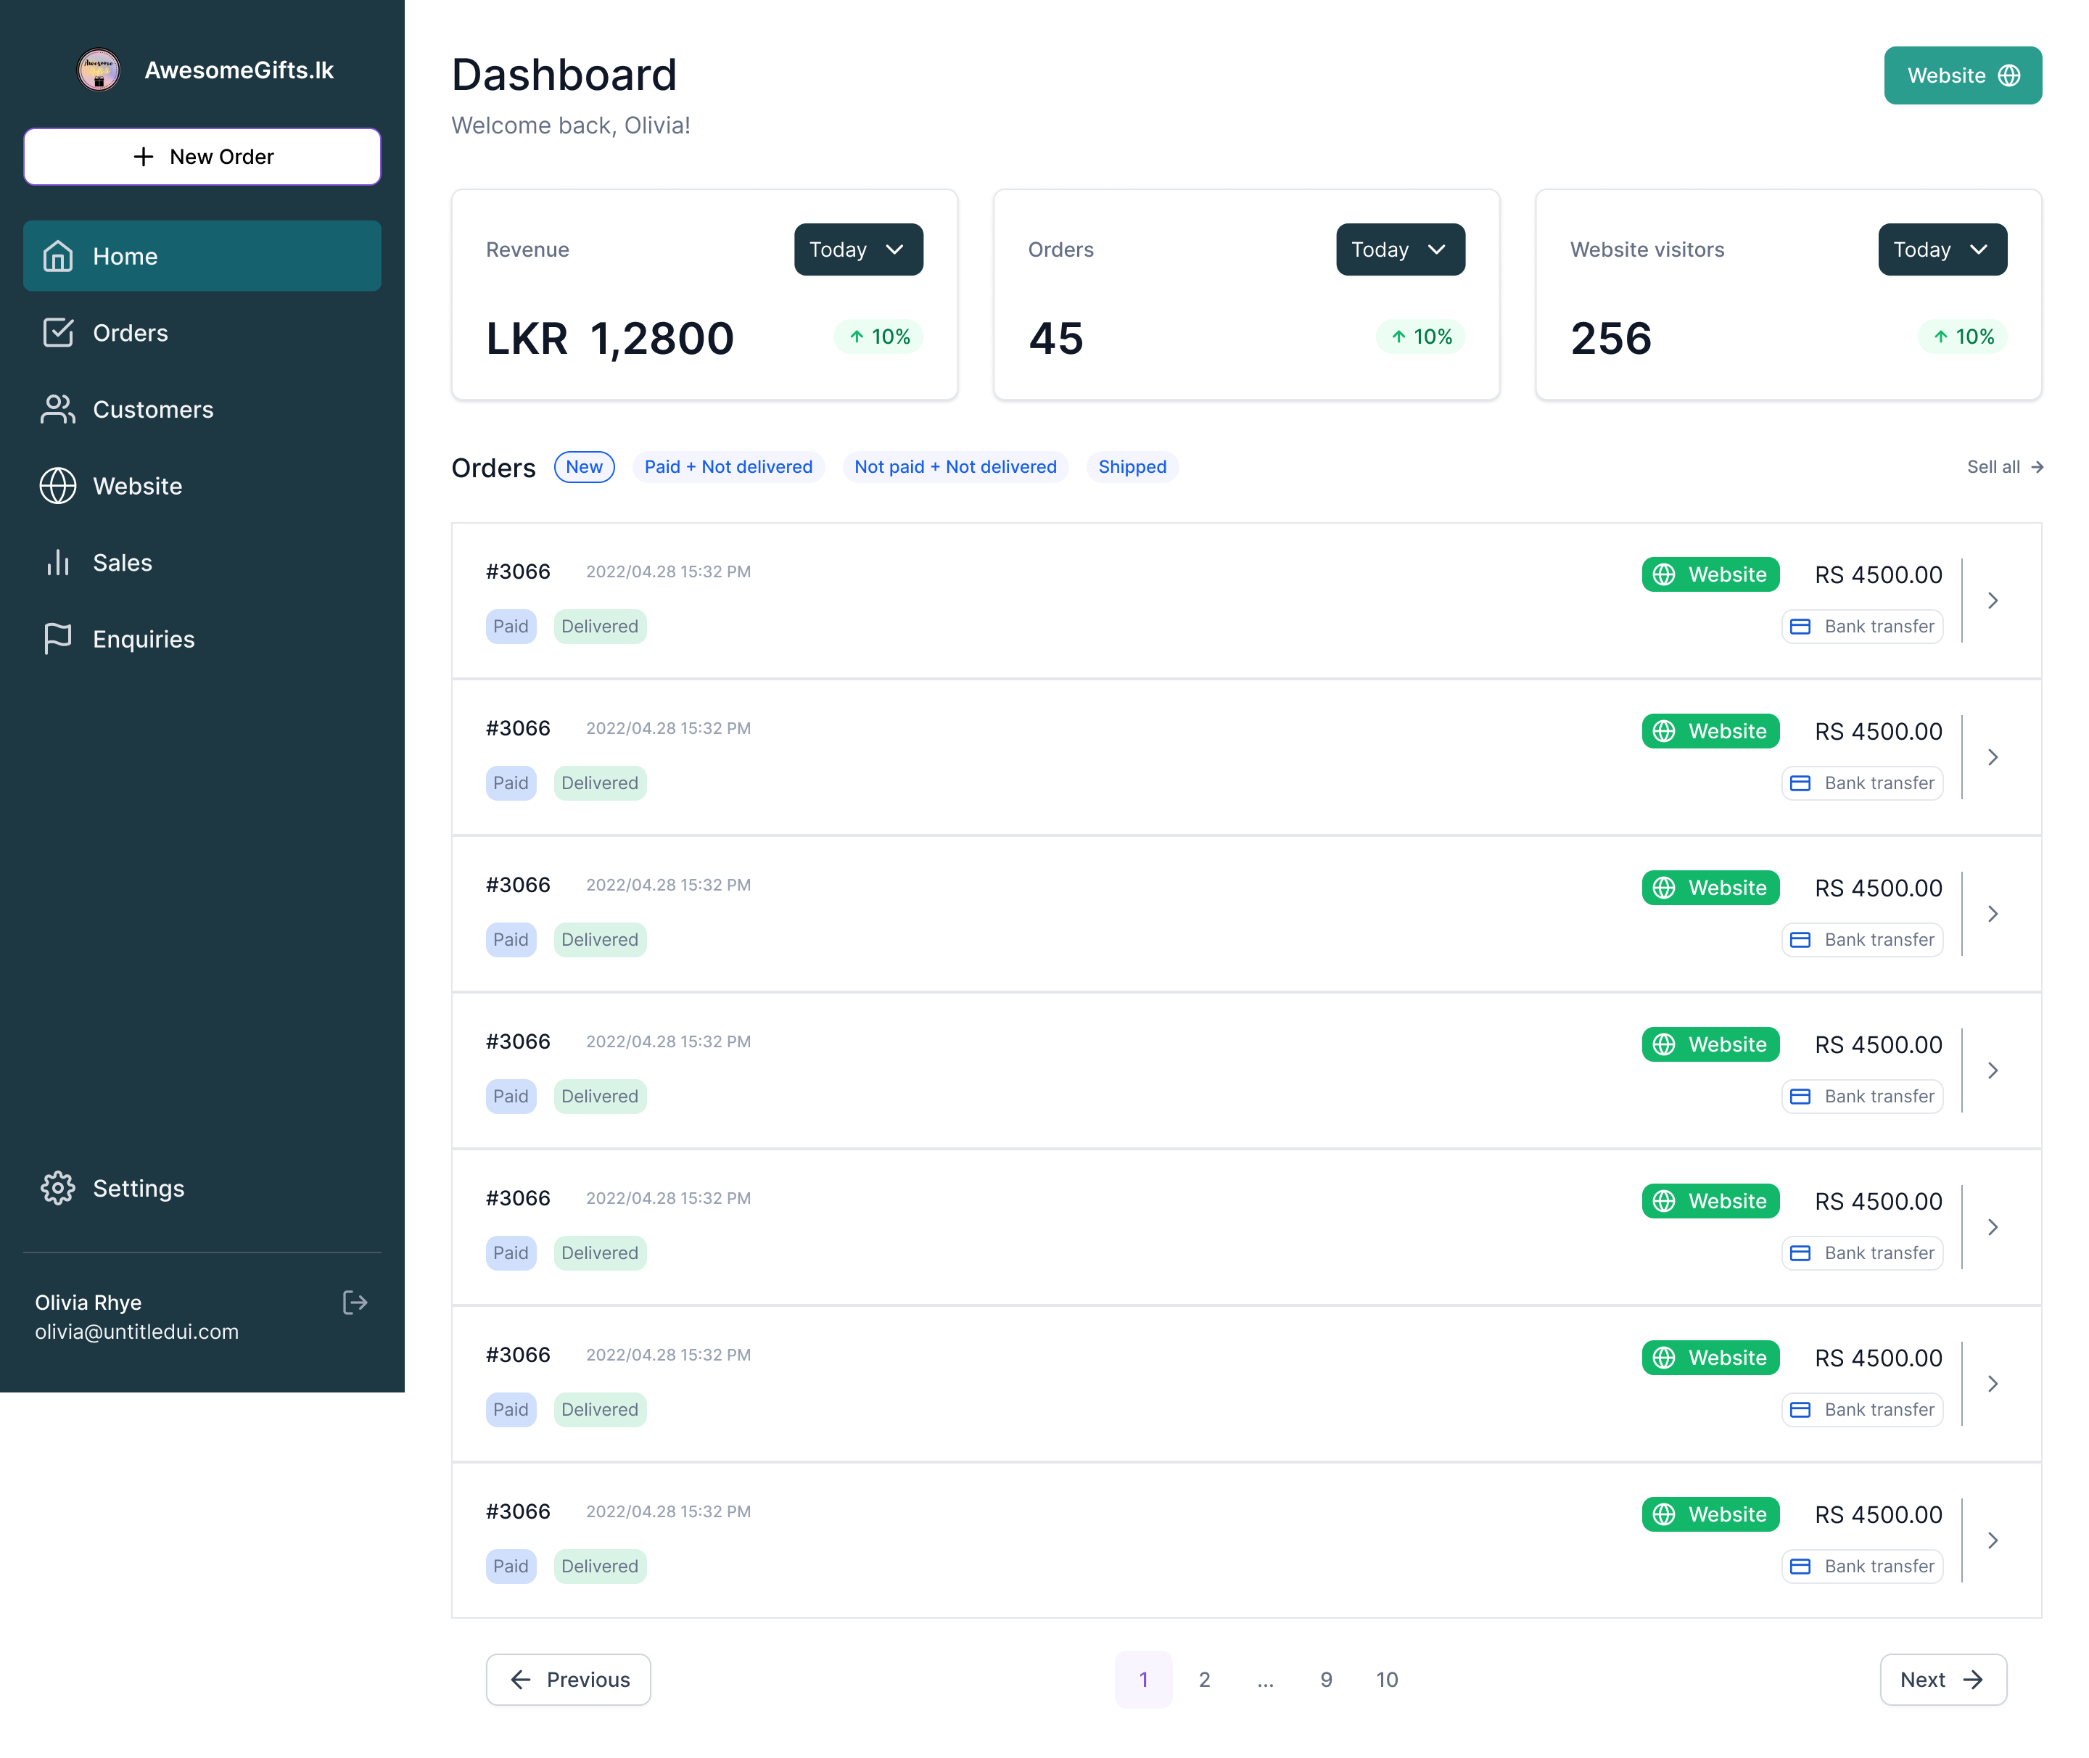This screenshot has width=2089, height=1758.
Task: Expand the third order row chevron
Action: click(1993, 914)
